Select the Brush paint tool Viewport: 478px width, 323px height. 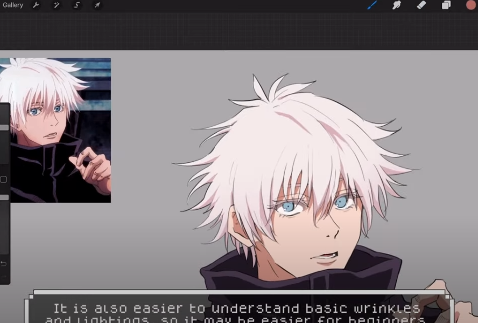[x=372, y=5]
